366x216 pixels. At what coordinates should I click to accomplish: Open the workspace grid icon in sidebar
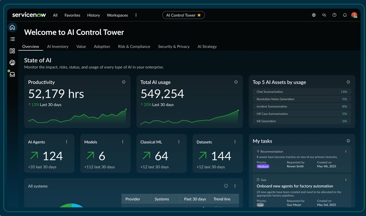12,51
